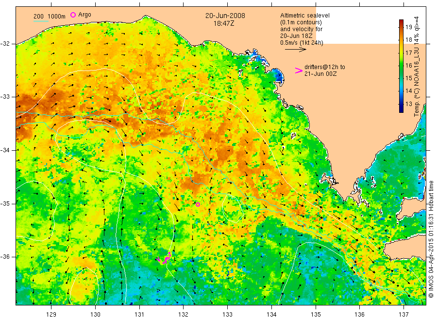Click the longitude axis label '136'
437x321 pixels.
(359, 315)
